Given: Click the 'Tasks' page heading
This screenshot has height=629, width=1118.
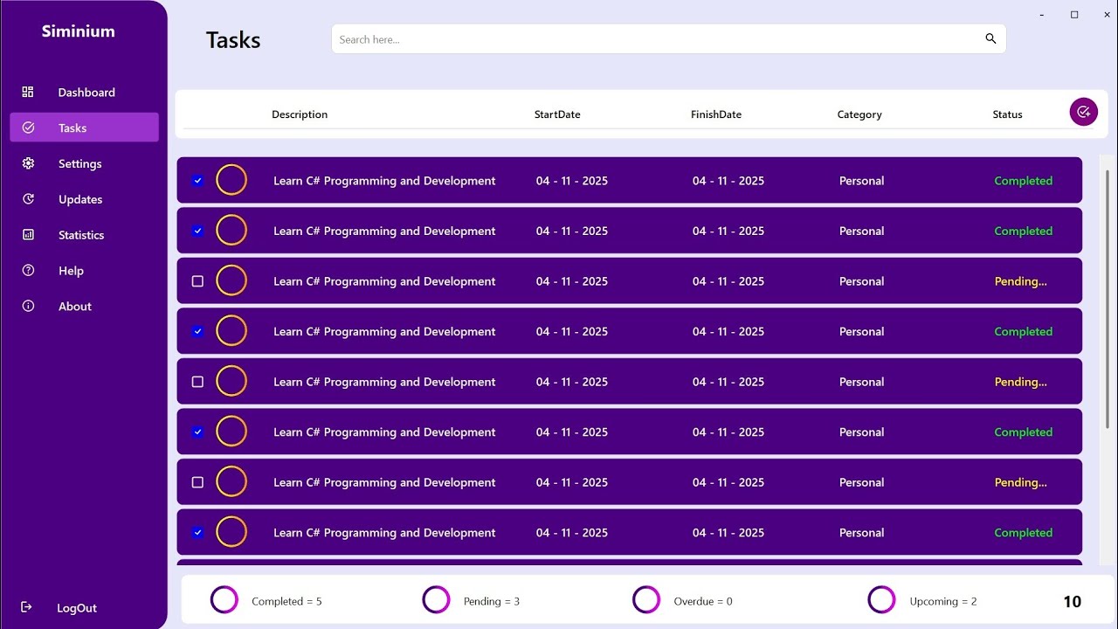Looking at the screenshot, I should tap(233, 40).
